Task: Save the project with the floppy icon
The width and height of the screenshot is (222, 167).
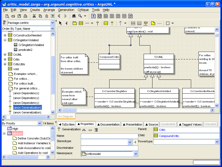Action: point(19,16)
